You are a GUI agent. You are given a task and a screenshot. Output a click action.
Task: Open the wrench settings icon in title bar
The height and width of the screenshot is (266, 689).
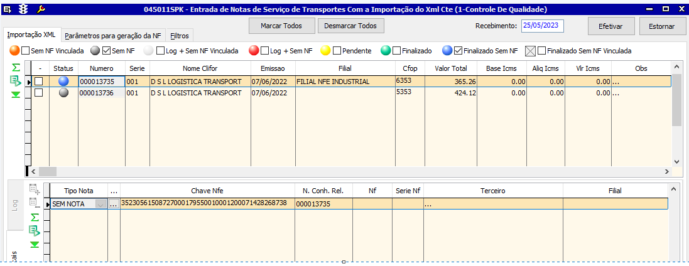click(41, 9)
